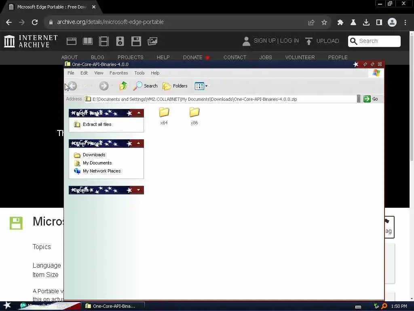The image size is (414, 311).
Task: Click Extract all files
Action: [97, 124]
